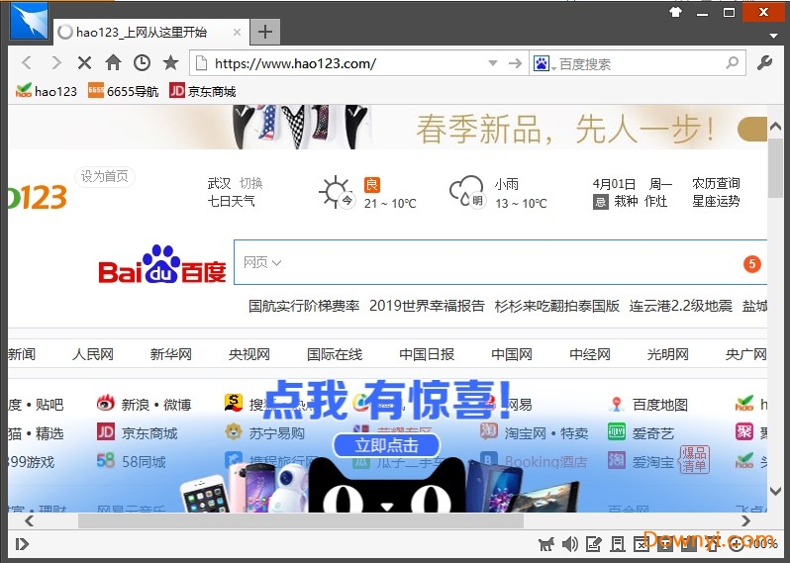Open 京东商城 bookmark in bookmarks bar
Viewport: 790px width, 563px height.
[203, 91]
